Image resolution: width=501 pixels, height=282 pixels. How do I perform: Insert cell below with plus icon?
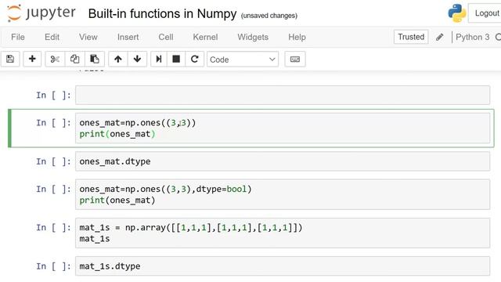point(32,60)
